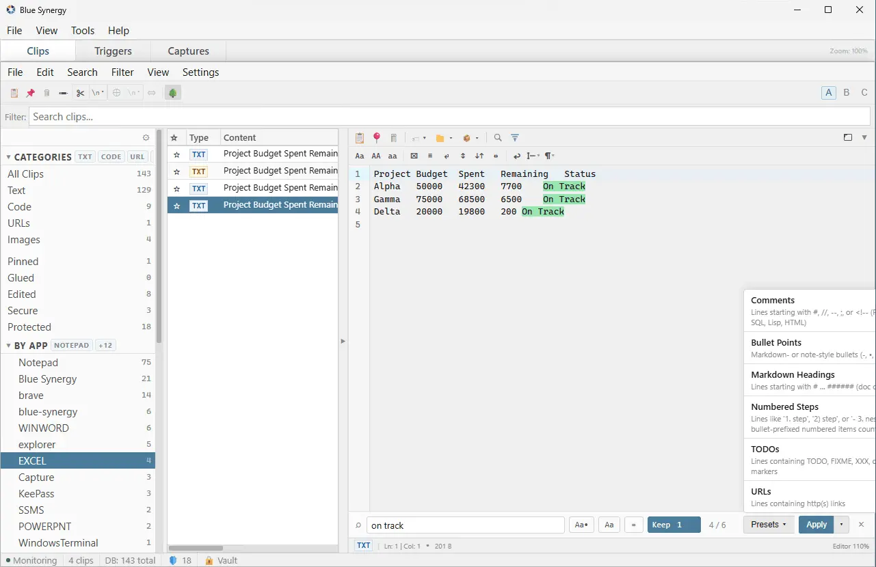Toggle the 'Aa' case option in search bar
The image size is (876, 567).
click(609, 525)
